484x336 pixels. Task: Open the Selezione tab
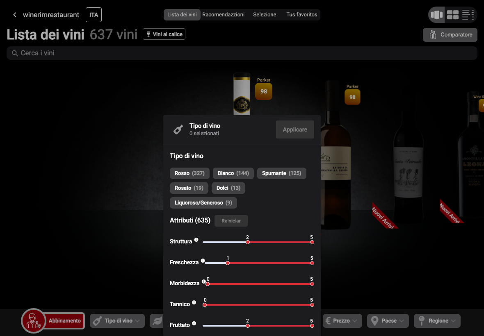265,14
